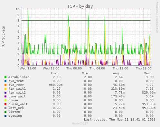
Task: Click syn_recv current value 950.00m
Action: coord(56,85)
